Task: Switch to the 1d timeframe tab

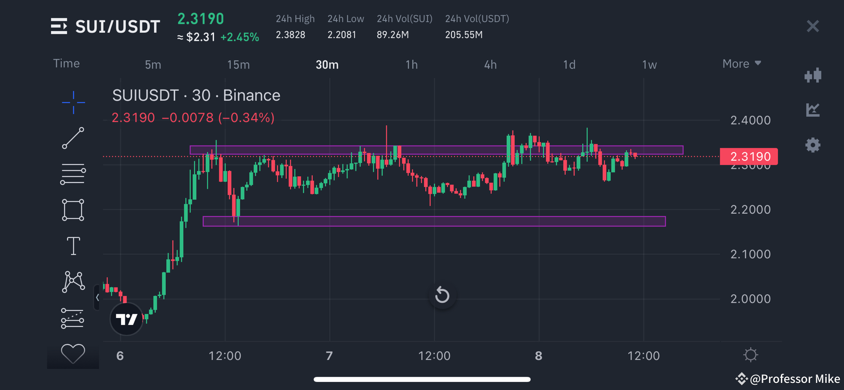Action: (x=569, y=65)
